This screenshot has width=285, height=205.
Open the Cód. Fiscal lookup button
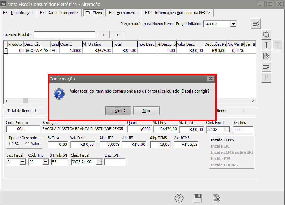(227, 129)
